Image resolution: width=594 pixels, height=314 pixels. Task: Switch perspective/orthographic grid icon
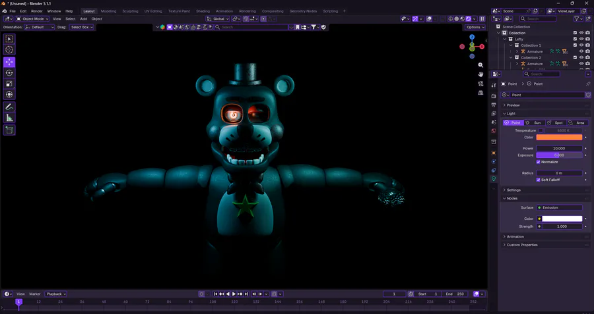pos(480,93)
